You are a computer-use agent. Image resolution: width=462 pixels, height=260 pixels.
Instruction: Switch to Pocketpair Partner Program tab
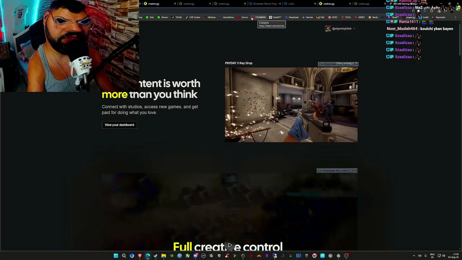point(265,4)
